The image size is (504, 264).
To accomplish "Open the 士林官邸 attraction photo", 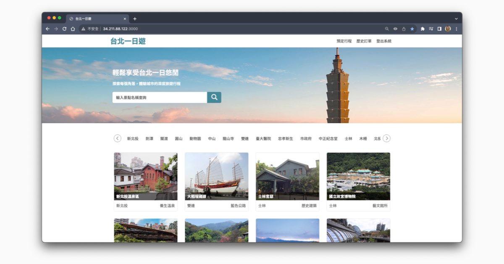I will [x=288, y=176].
